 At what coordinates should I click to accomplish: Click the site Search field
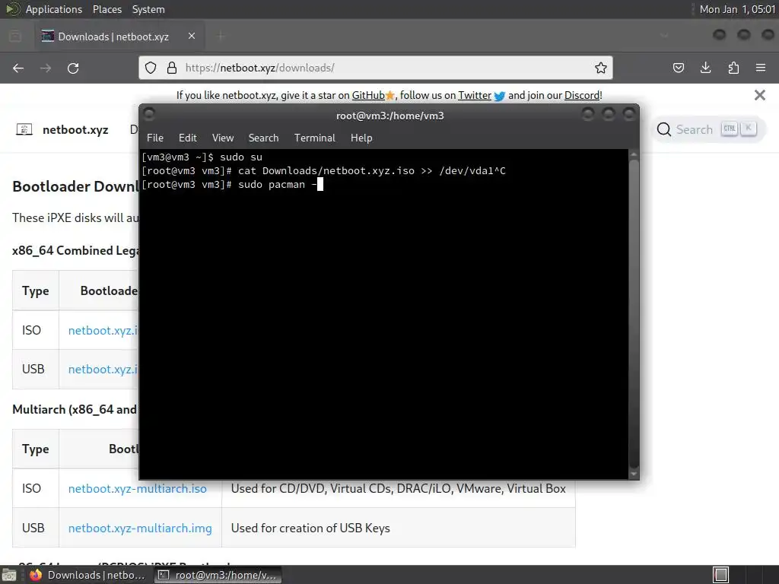709,129
